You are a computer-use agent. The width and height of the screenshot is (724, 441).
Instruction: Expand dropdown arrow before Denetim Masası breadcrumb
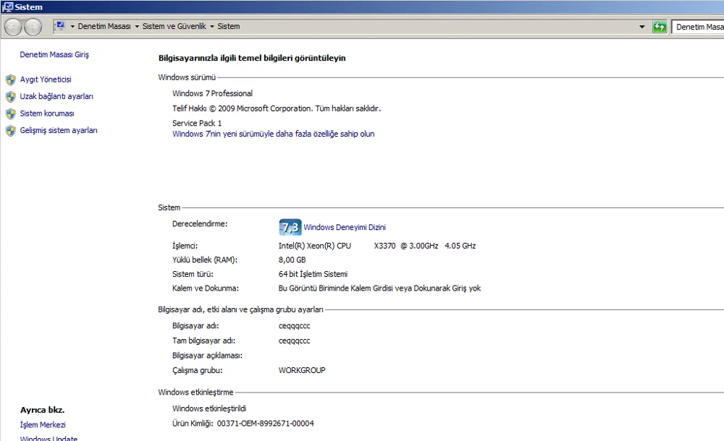click(72, 26)
